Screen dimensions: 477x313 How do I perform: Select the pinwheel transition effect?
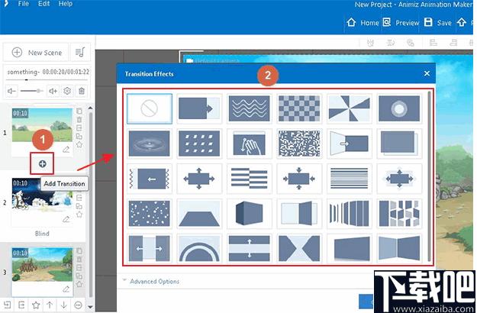coord(350,108)
